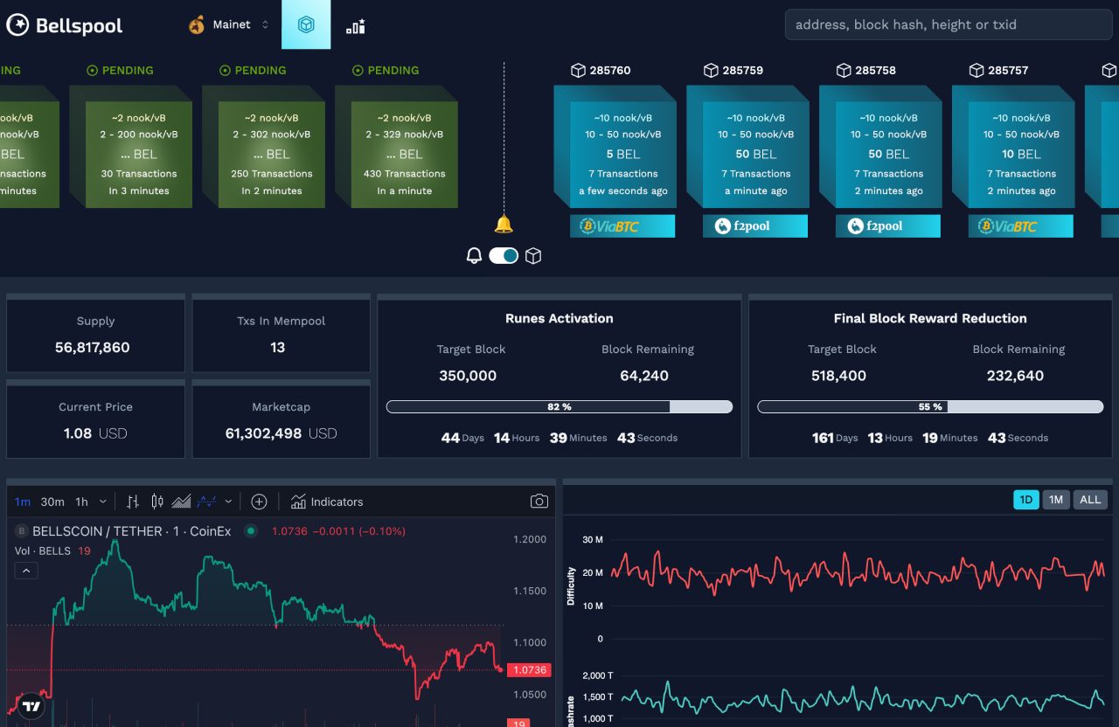Click the Bellspool logo
This screenshot has width=1119, height=727.
(65, 25)
